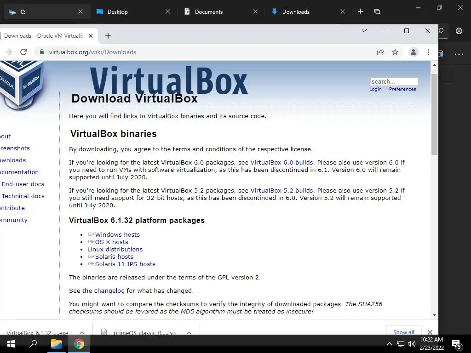Open the volume tray icon

(x=412, y=344)
